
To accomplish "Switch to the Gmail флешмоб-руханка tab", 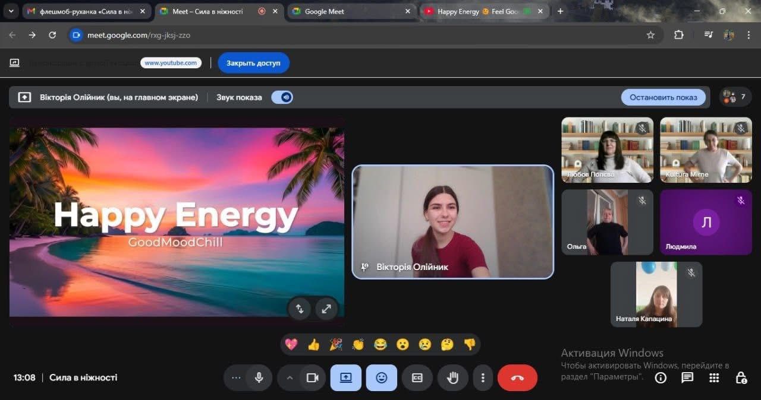I will (83, 11).
